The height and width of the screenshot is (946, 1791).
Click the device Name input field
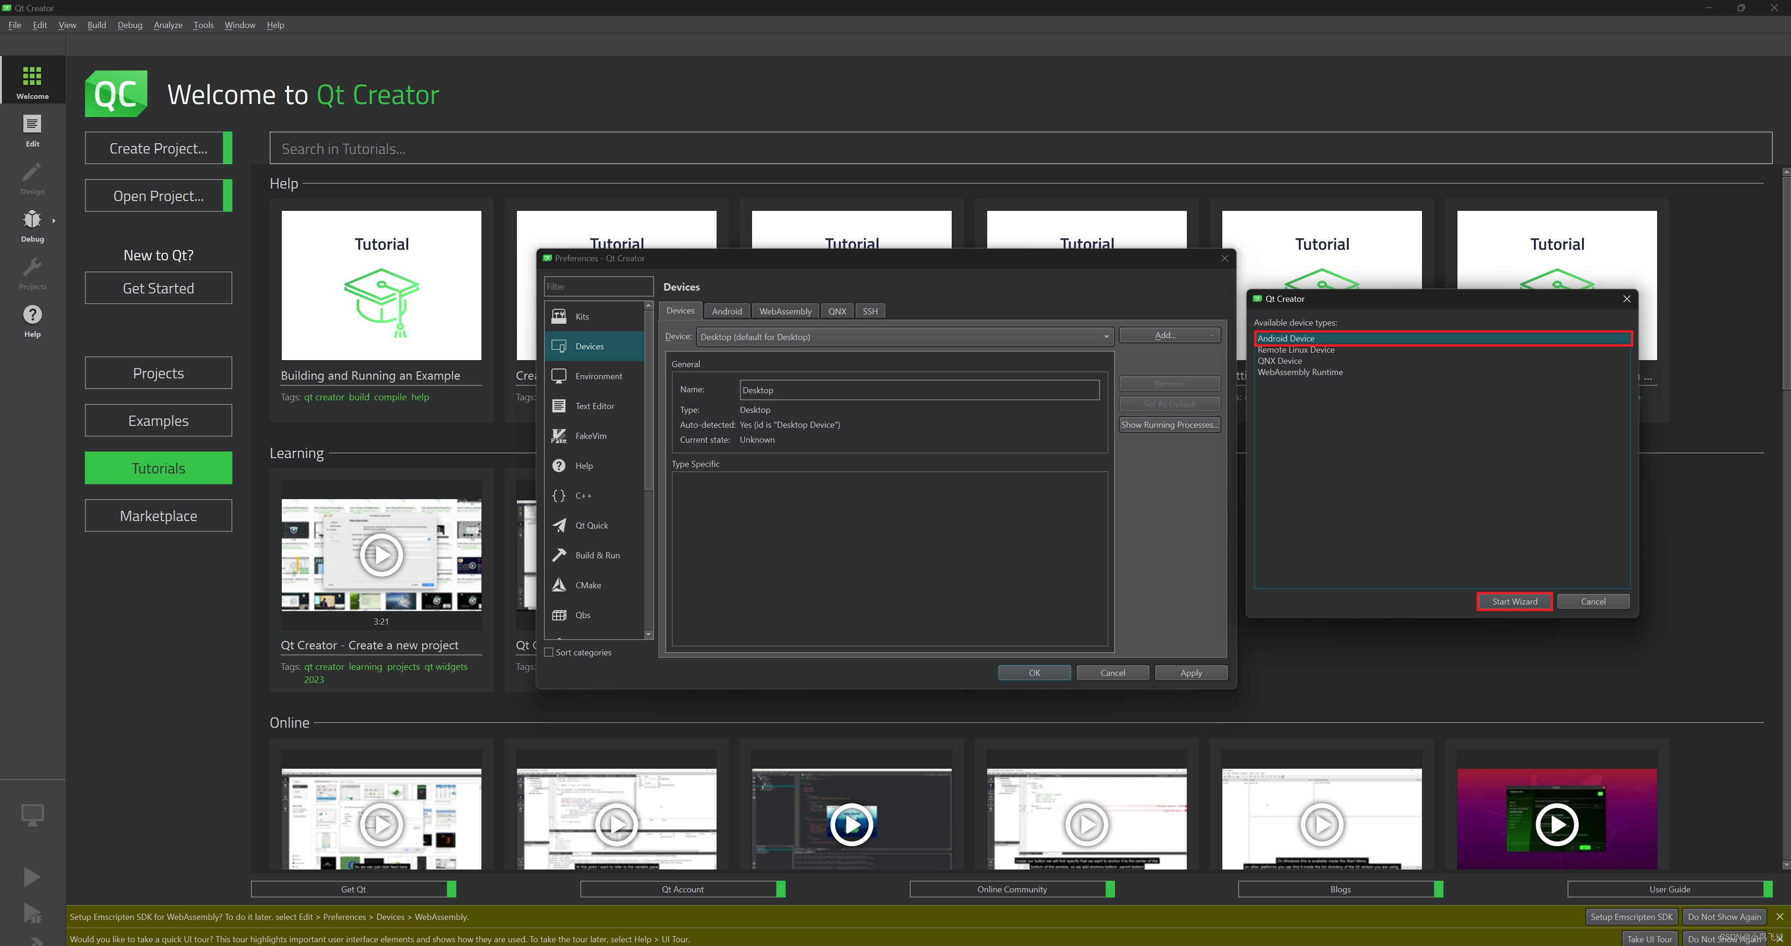(919, 390)
